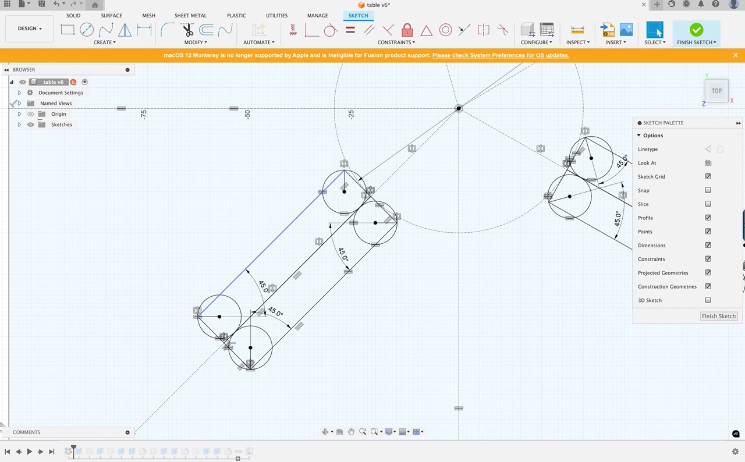Click the Save file icon
Viewport: 745px width, 462px height.
tap(42, 4)
